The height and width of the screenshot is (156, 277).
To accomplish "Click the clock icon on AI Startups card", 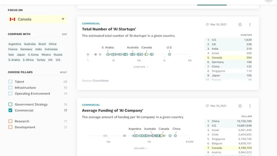I will point(207,24).
